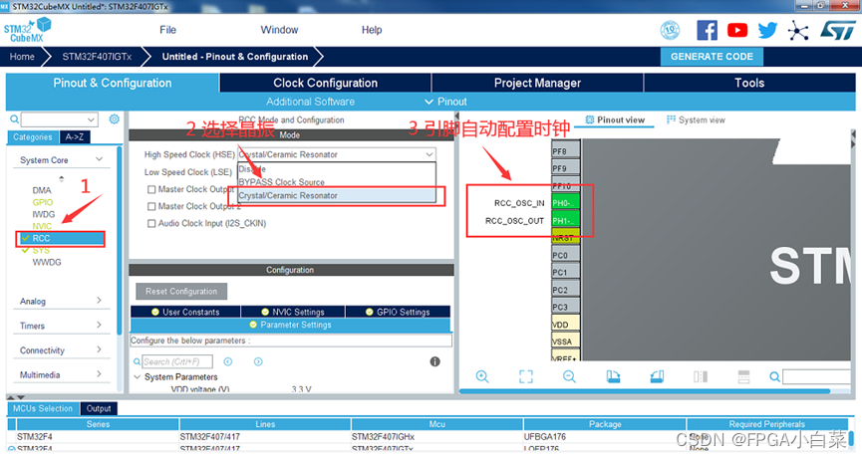This screenshot has width=862, height=458.
Task: Expand the Analog category
Action: click(99, 301)
